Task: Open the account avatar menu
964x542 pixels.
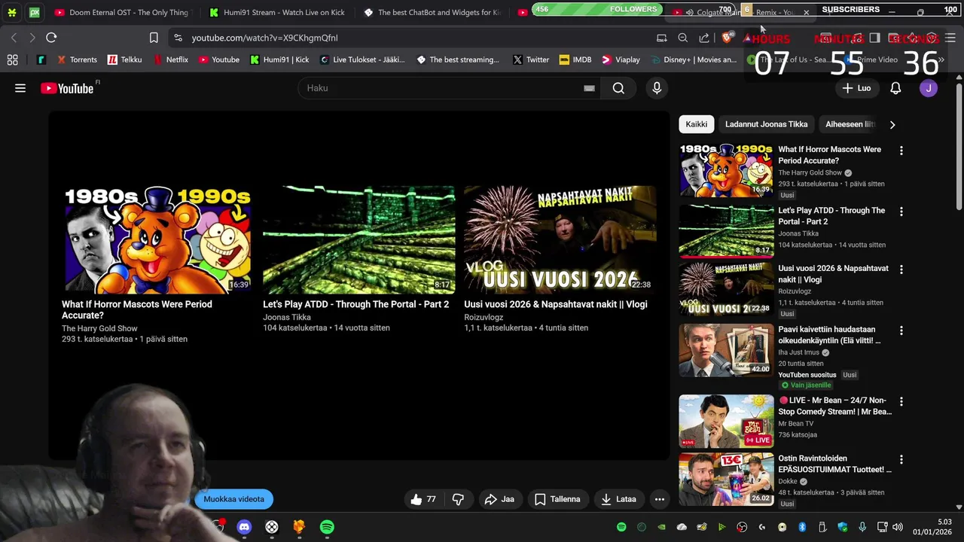Action: click(x=929, y=88)
